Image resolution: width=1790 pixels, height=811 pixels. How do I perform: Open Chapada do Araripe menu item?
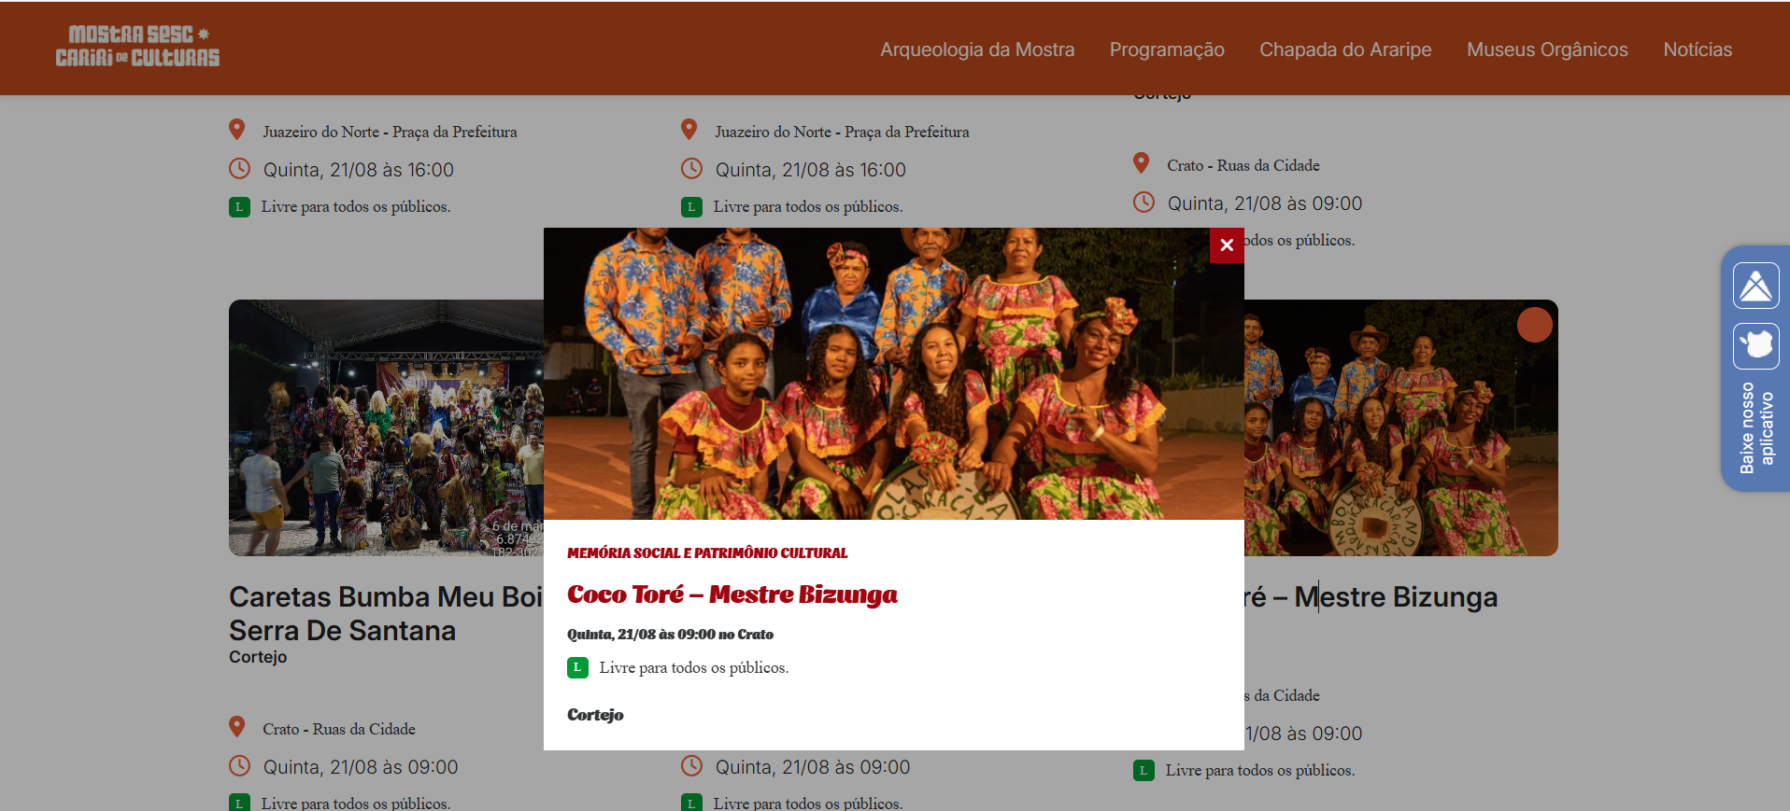[1345, 49]
